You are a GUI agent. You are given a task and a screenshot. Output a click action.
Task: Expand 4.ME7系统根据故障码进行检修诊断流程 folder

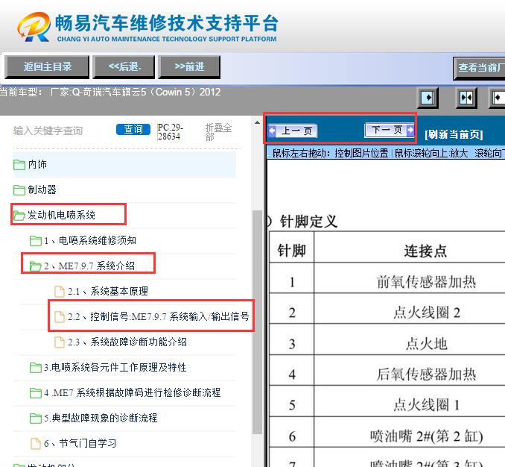tap(124, 392)
